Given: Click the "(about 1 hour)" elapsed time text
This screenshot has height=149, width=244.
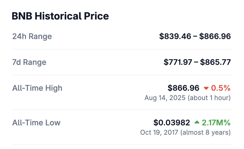Looking at the screenshot, I should 209,98.
